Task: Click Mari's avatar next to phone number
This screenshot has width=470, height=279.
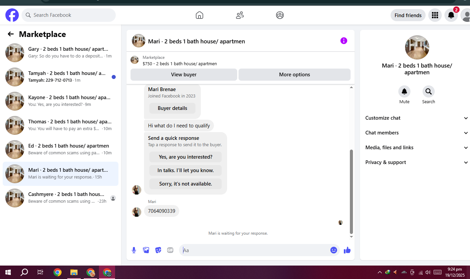Action: tap(137, 212)
